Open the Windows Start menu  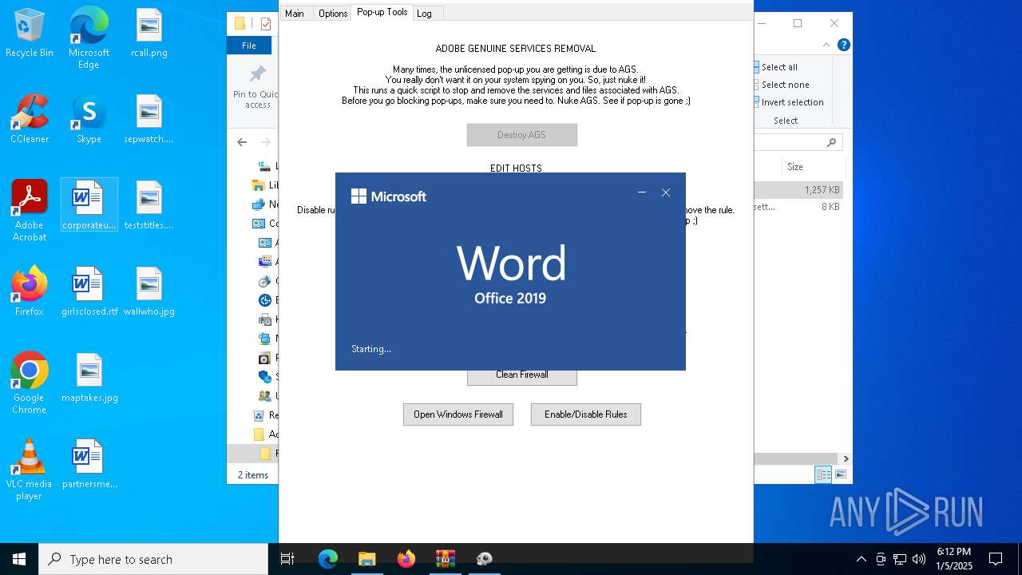(x=19, y=559)
